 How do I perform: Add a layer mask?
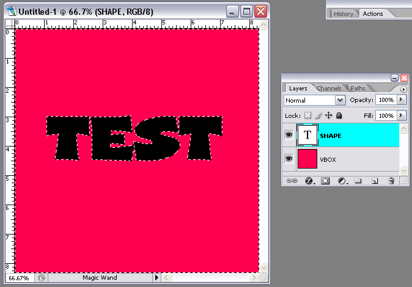click(325, 181)
